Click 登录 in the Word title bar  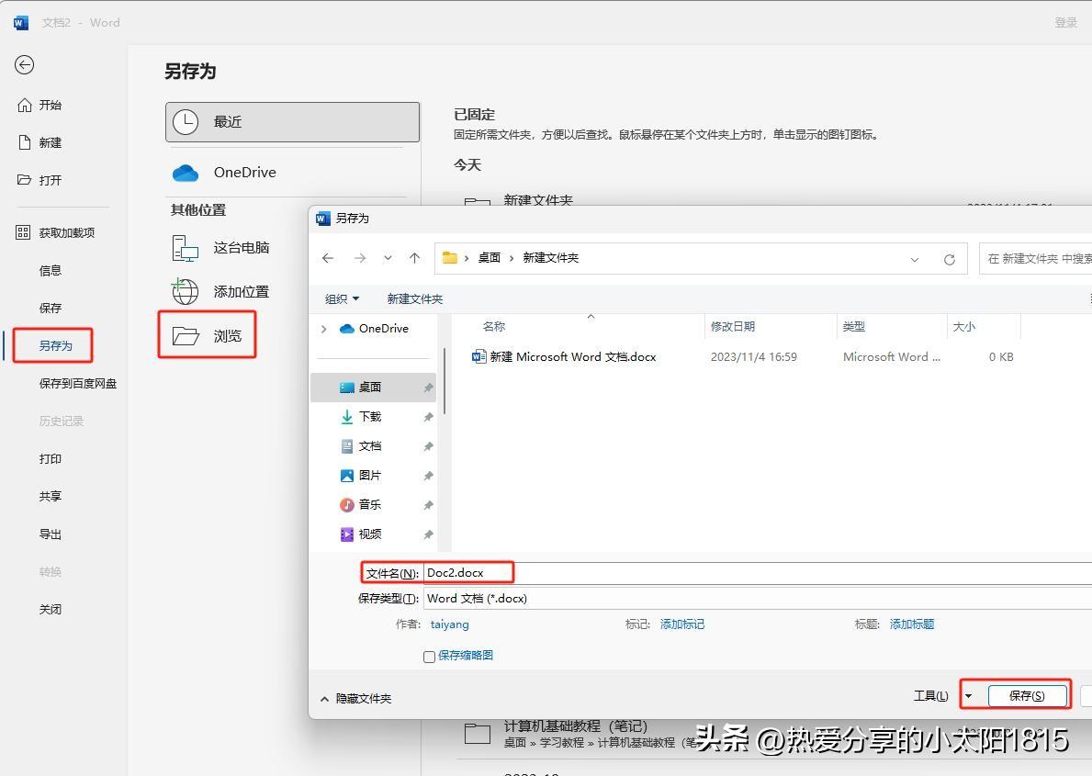1065,22
